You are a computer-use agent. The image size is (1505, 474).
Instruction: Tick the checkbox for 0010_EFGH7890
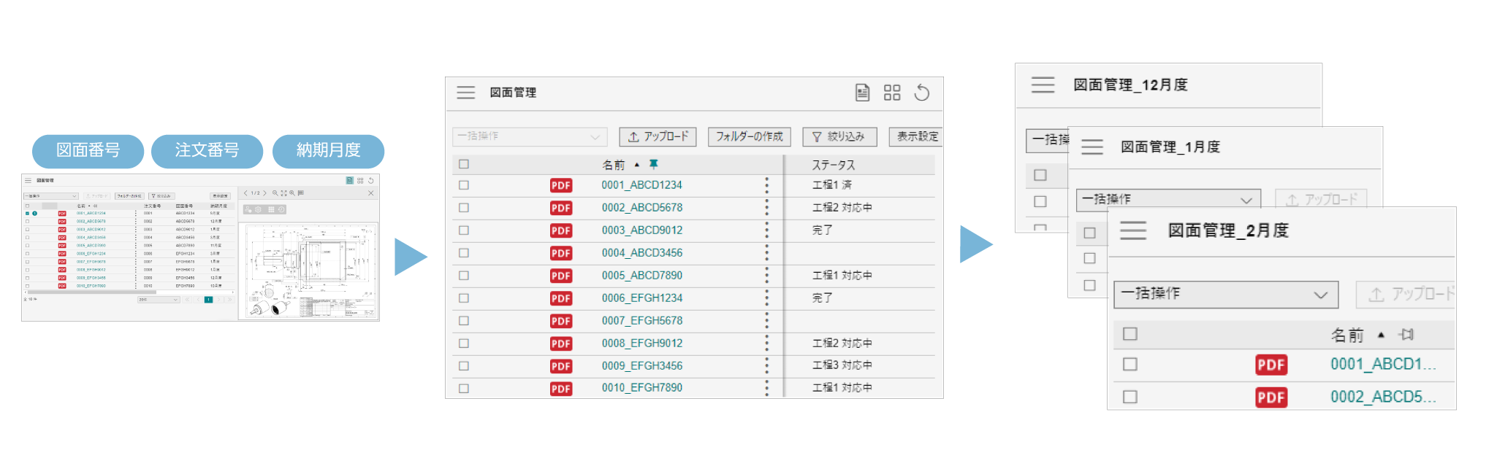[x=464, y=388]
